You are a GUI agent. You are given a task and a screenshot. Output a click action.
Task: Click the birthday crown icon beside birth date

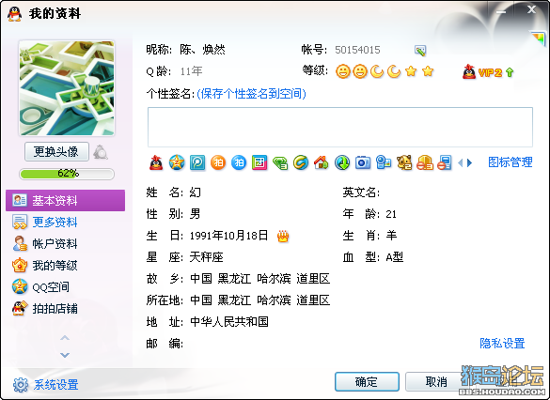[x=283, y=237]
